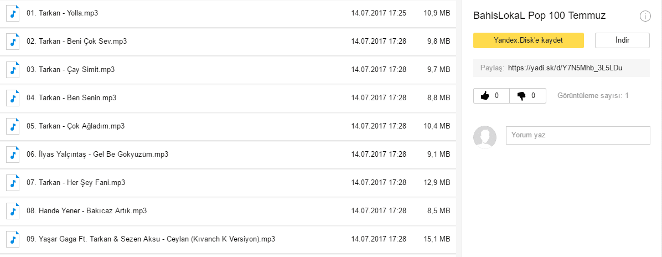This screenshot has height=257, width=662.
Task: Click the music icon for Her Şey Fani.mp3
Action: pyautogui.click(x=13, y=183)
